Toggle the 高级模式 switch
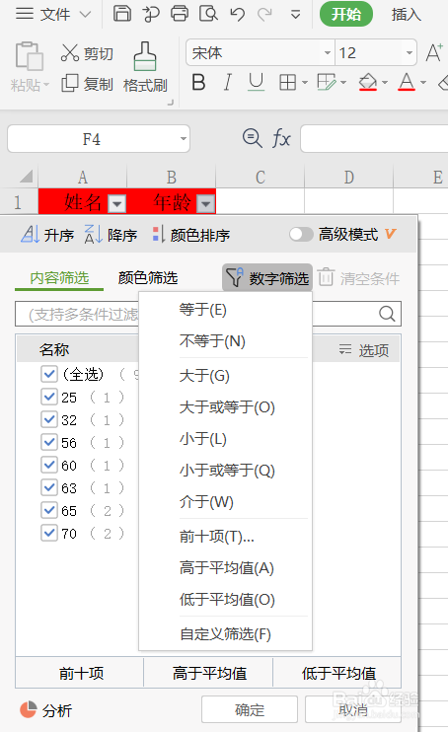The height and width of the screenshot is (732, 448). (x=301, y=234)
